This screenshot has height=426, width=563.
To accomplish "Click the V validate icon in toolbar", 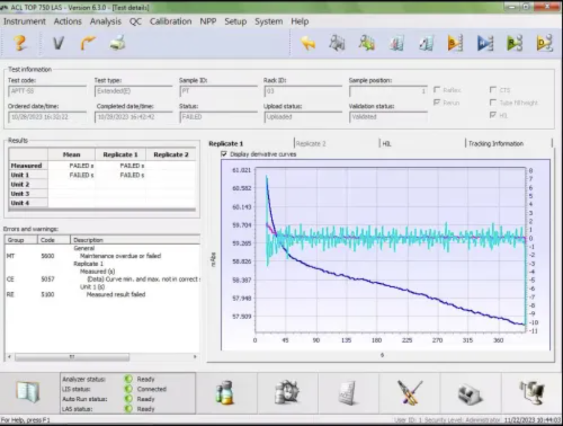I will [x=58, y=44].
